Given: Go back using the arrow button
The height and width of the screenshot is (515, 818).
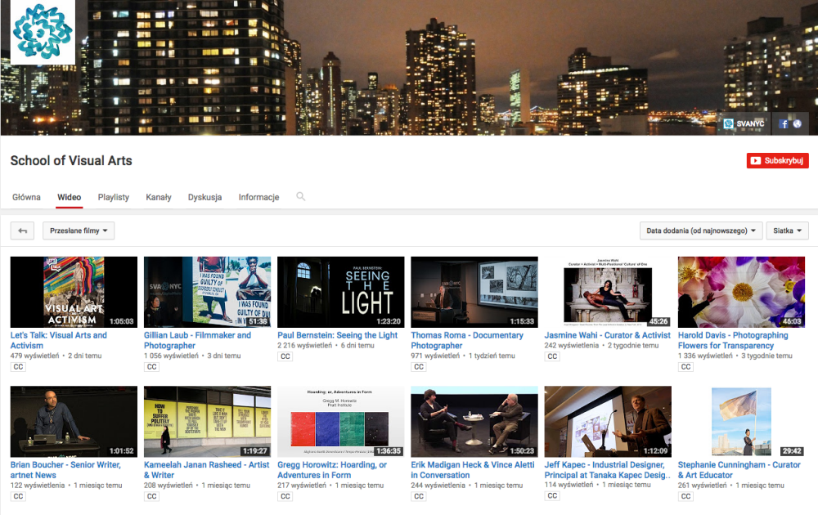Looking at the screenshot, I should point(22,231).
